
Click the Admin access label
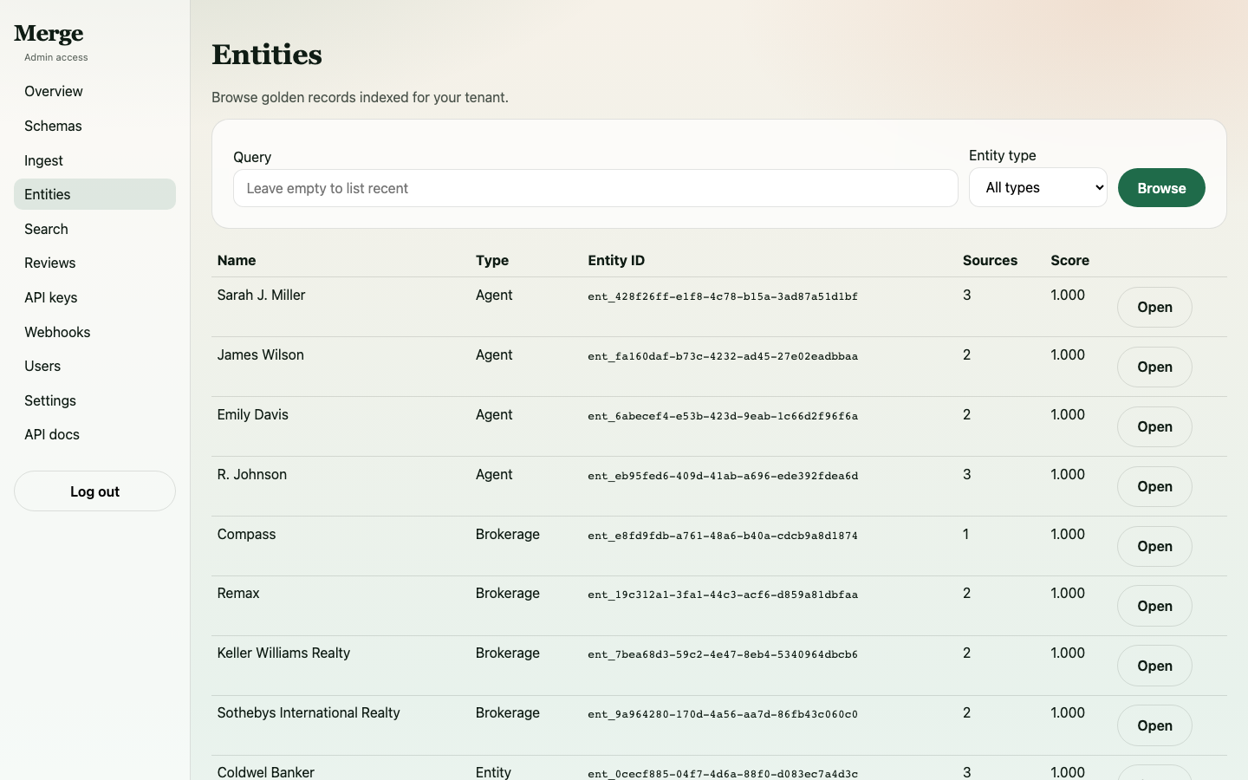[56, 57]
